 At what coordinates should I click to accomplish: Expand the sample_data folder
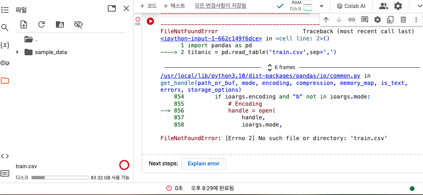tap(18, 52)
